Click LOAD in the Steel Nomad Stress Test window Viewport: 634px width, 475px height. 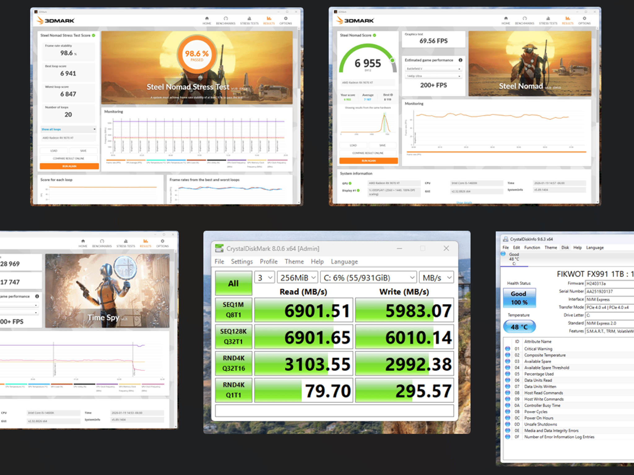tap(54, 151)
